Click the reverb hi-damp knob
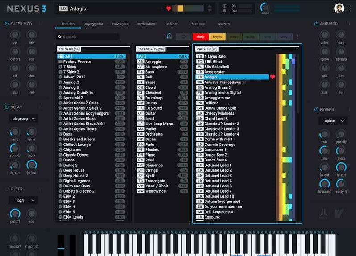This screenshot has width=356, height=256. pyautogui.click(x=324, y=184)
